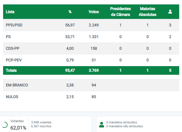The width and height of the screenshot is (182, 132).
Task: Click the Votos column header
Action: [94, 12]
